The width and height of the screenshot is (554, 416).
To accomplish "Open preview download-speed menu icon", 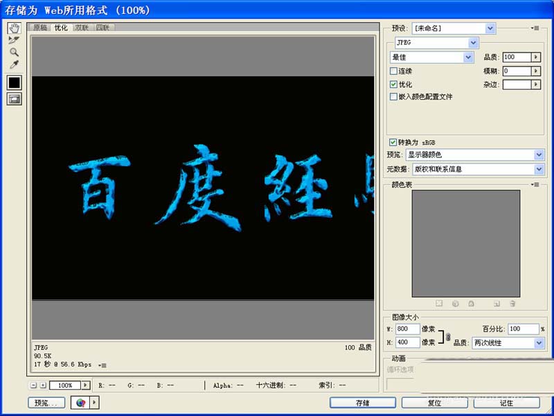I will (102, 365).
